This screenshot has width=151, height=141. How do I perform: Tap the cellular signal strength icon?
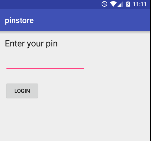pyautogui.click(x=120, y=4)
